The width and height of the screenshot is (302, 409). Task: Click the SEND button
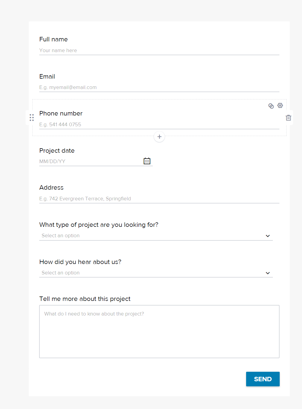(262, 379)
